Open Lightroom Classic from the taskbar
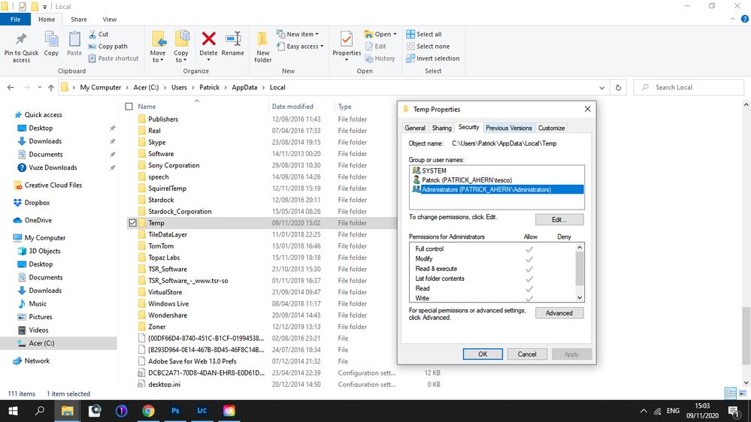 pyautogui.click(x=202, y=411)
